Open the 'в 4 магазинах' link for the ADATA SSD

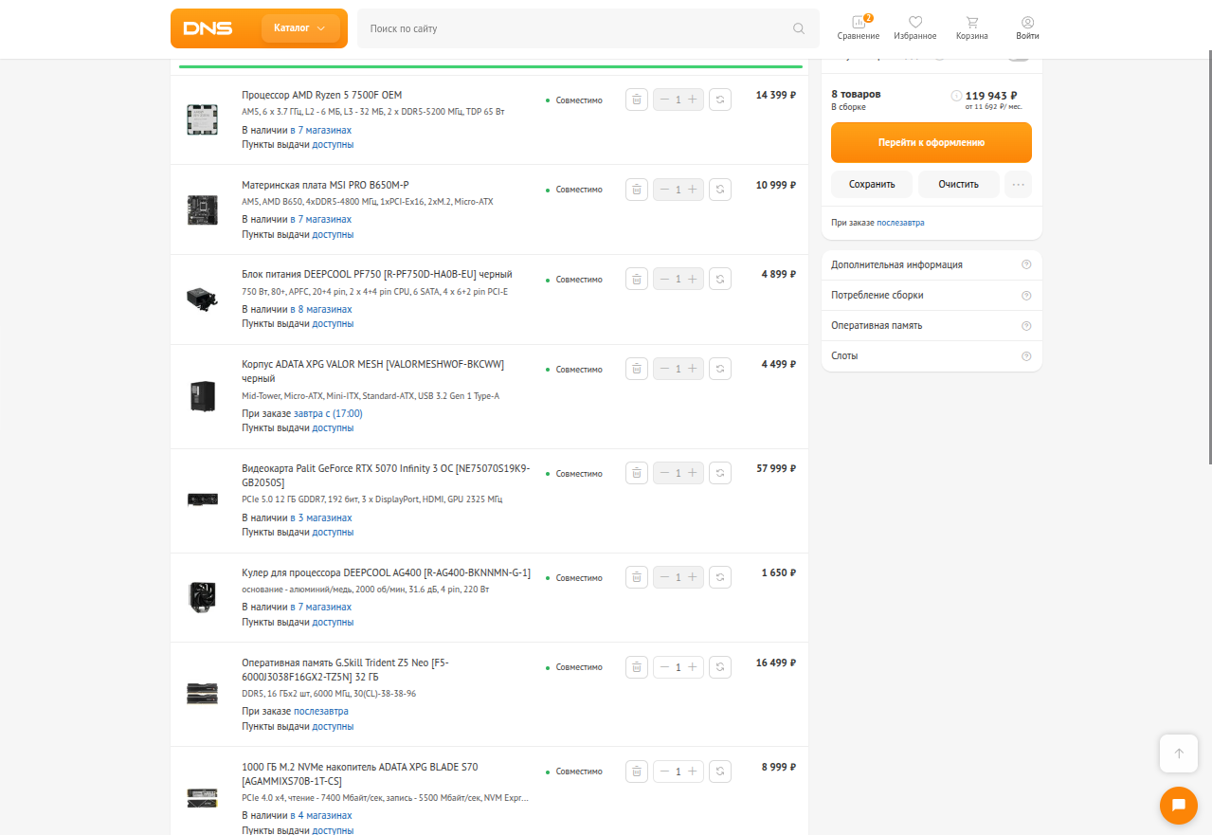pyautogui.click(x=321, y=815)
